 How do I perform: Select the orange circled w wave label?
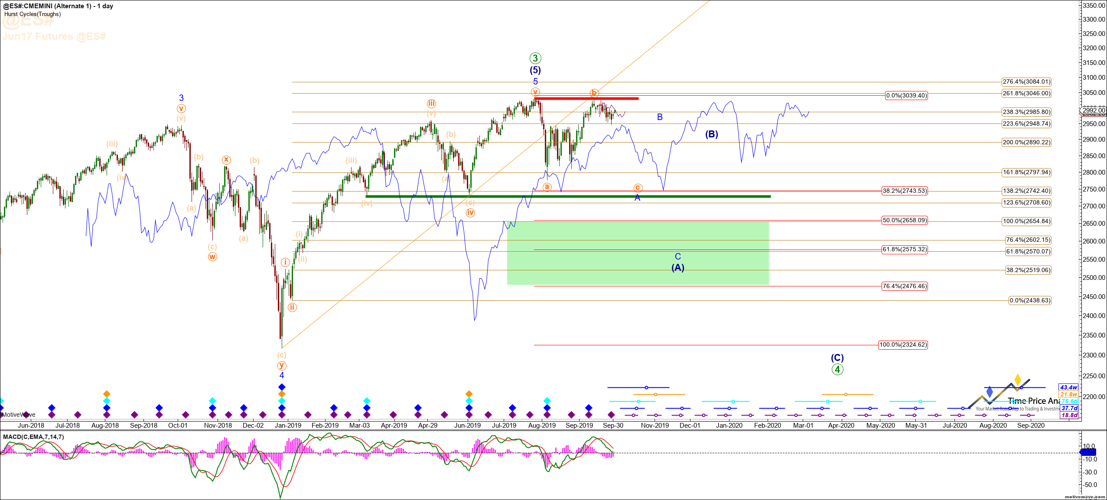[x=212, y=256]
